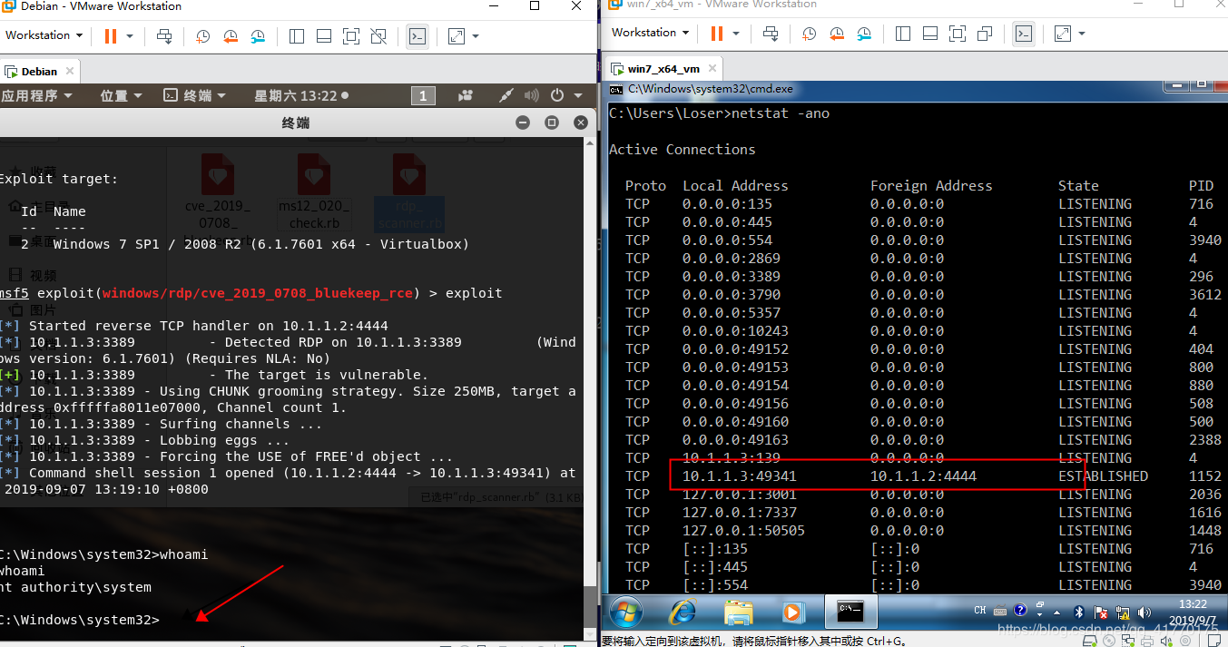Open the Windows 7 Start button
Viewport: 1228px width, 647px height.
click(627, 613)
